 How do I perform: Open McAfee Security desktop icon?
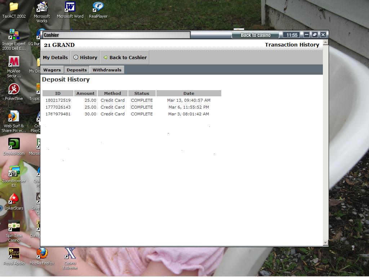point(14,67)
